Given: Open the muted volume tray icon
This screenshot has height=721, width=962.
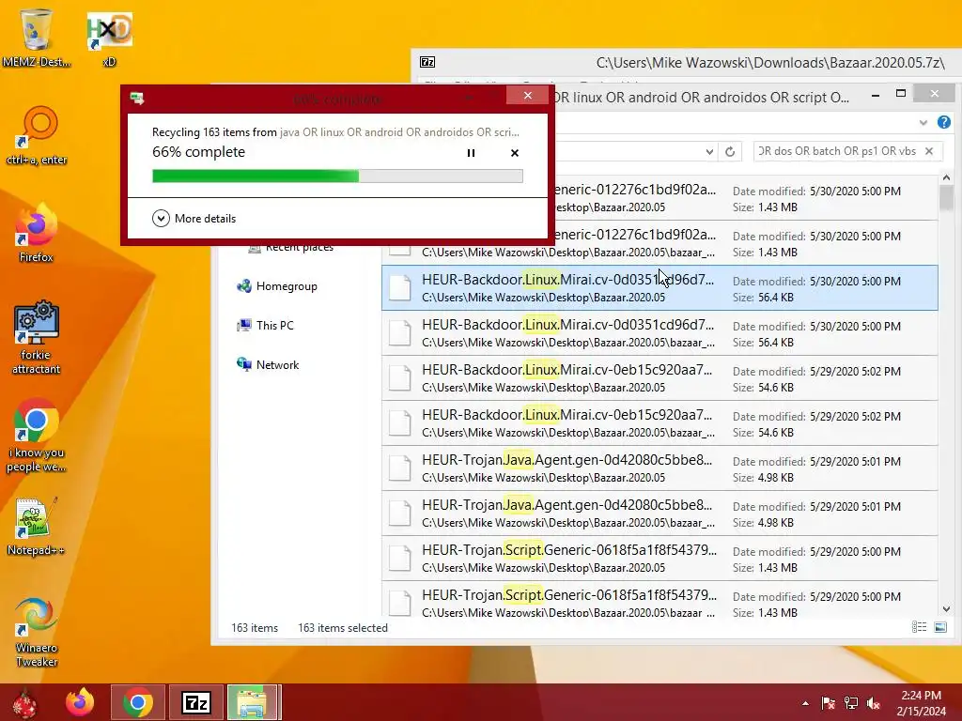Looking at the screenshot, I should click(873, 703).
